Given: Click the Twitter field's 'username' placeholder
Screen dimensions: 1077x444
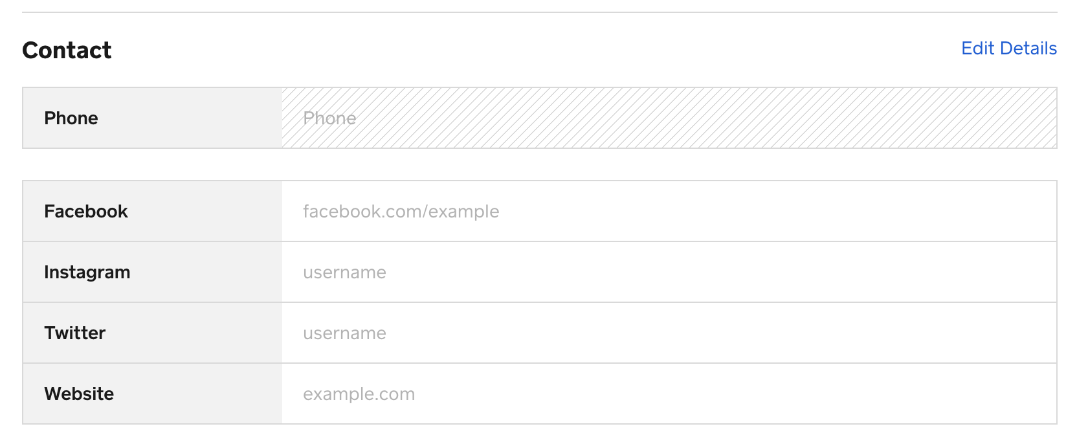Looking at the screenshot, I should [344, 333].
